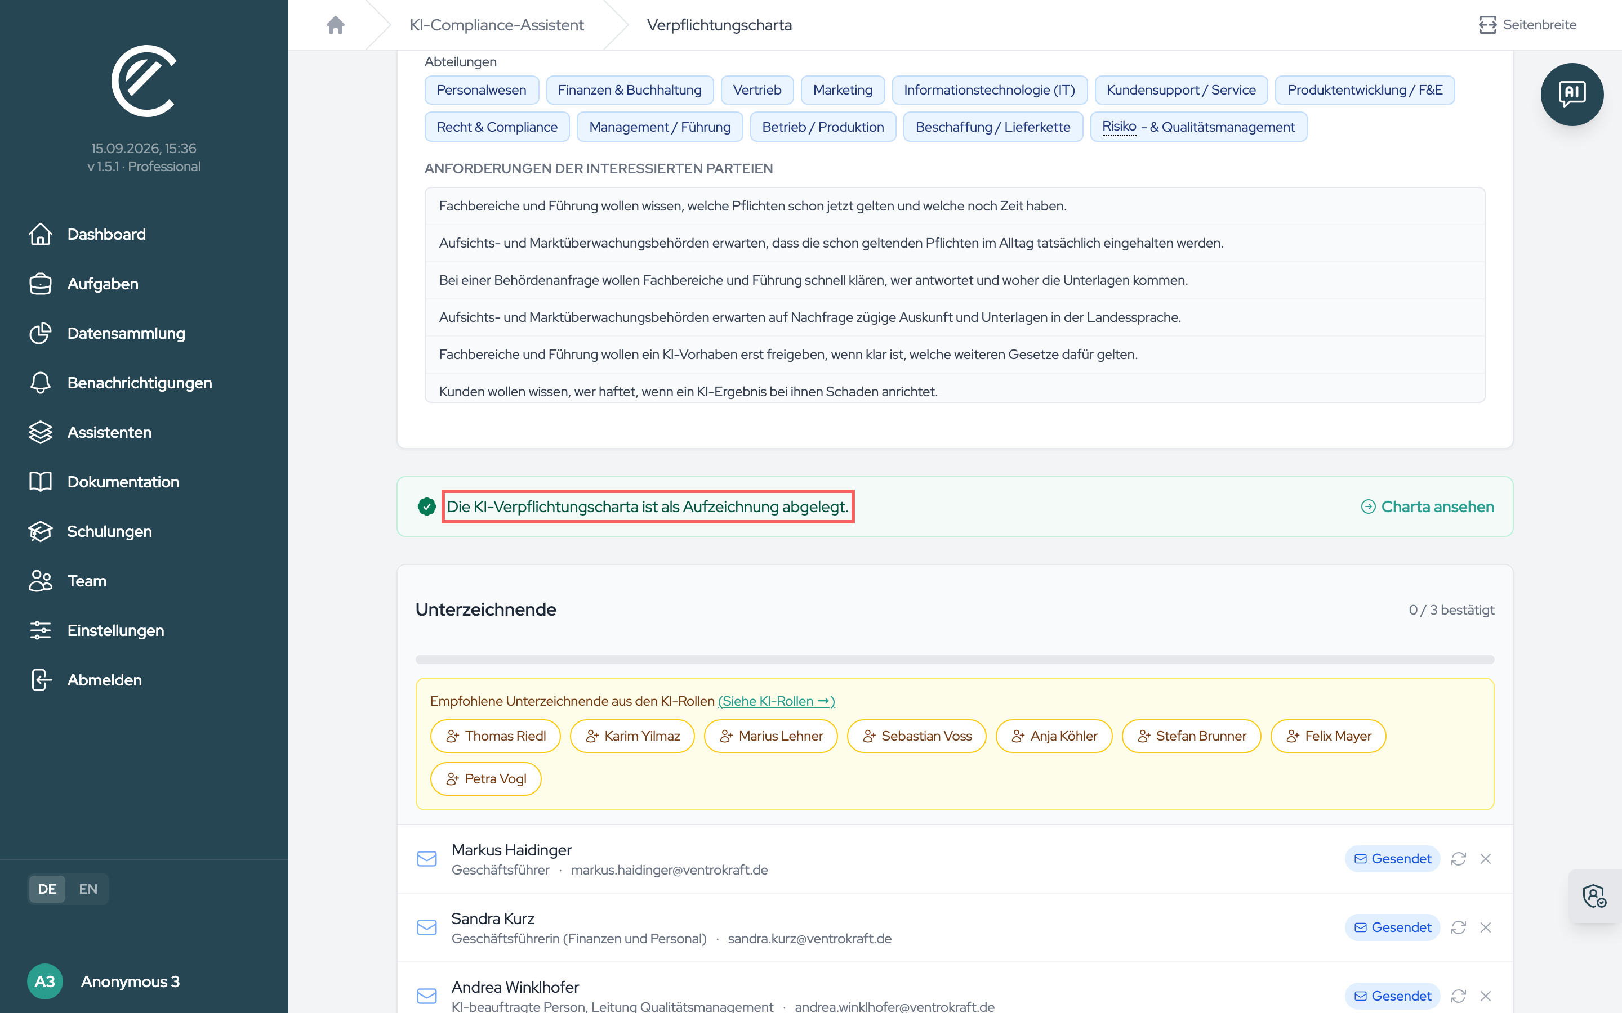The width and height of the screenshot is (1622, 1013).
Task: Add Marius Lehner as signatory
Action: pyautogui.click(x=771, y=736)
